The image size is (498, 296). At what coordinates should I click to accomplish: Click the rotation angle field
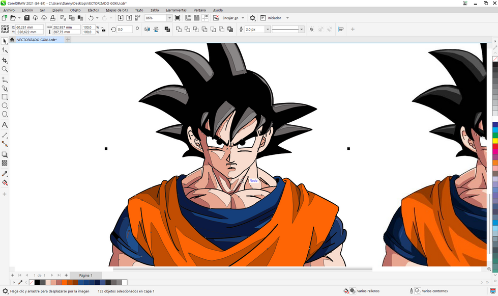[x=125, y=29]
